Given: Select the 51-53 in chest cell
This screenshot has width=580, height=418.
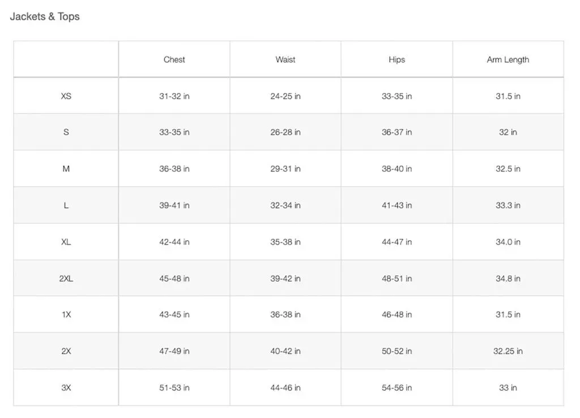Looking at the screenshot, I should click(x=174, y=387).
